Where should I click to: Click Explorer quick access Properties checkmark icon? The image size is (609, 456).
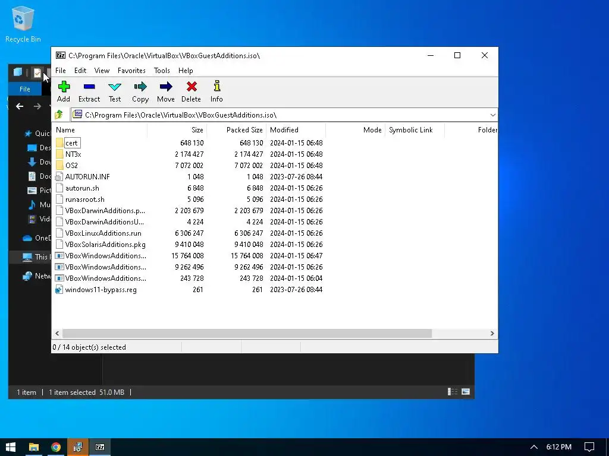[x=37, y=72]
